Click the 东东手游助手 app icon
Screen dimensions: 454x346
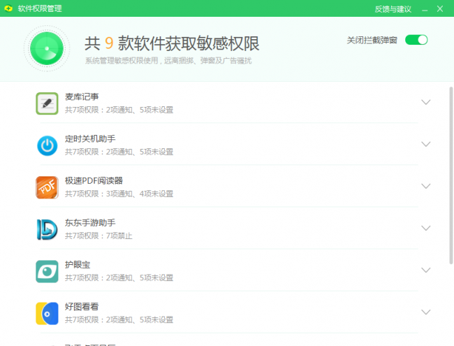click(47, 229)
